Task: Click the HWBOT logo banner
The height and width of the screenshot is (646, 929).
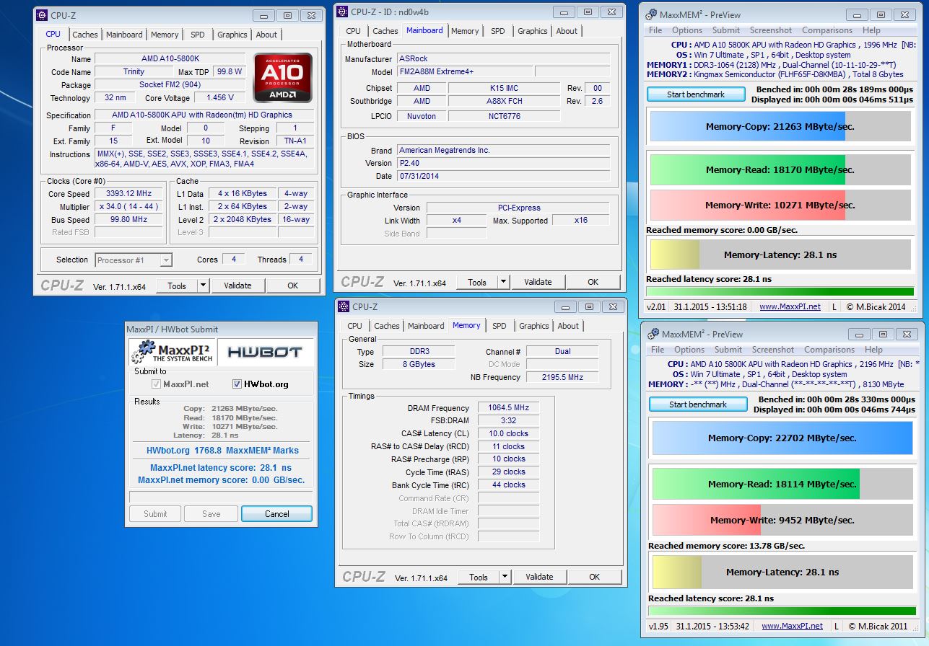Action: pyautogui.click(x=265, y=352)
